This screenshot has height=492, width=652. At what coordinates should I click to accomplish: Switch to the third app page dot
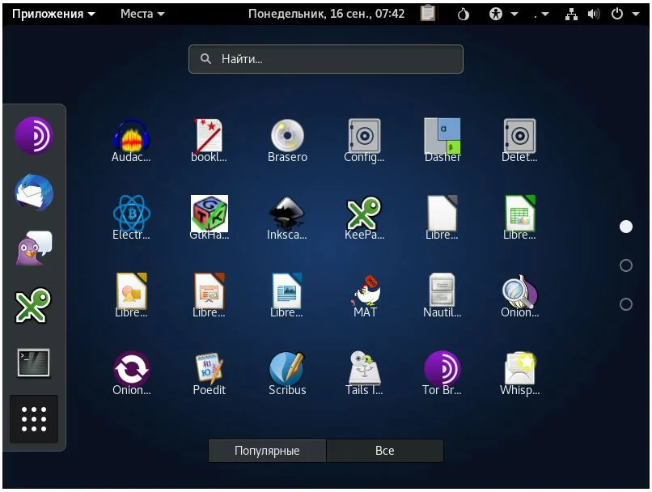click(x=625, y=304)
